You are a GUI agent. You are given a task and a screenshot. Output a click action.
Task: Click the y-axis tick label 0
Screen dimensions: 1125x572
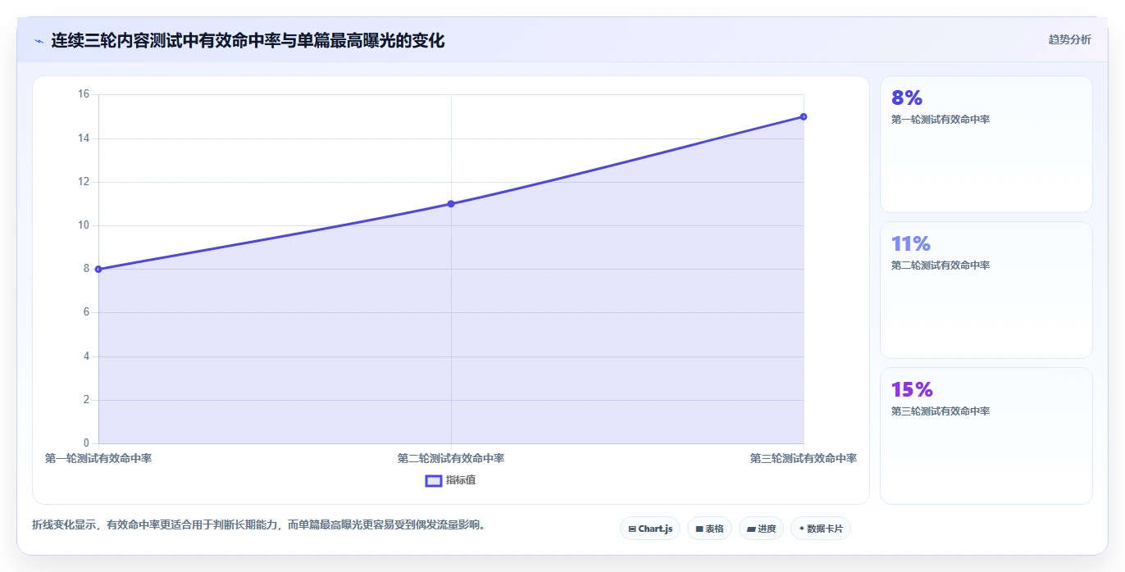click(x=86, y=443)
